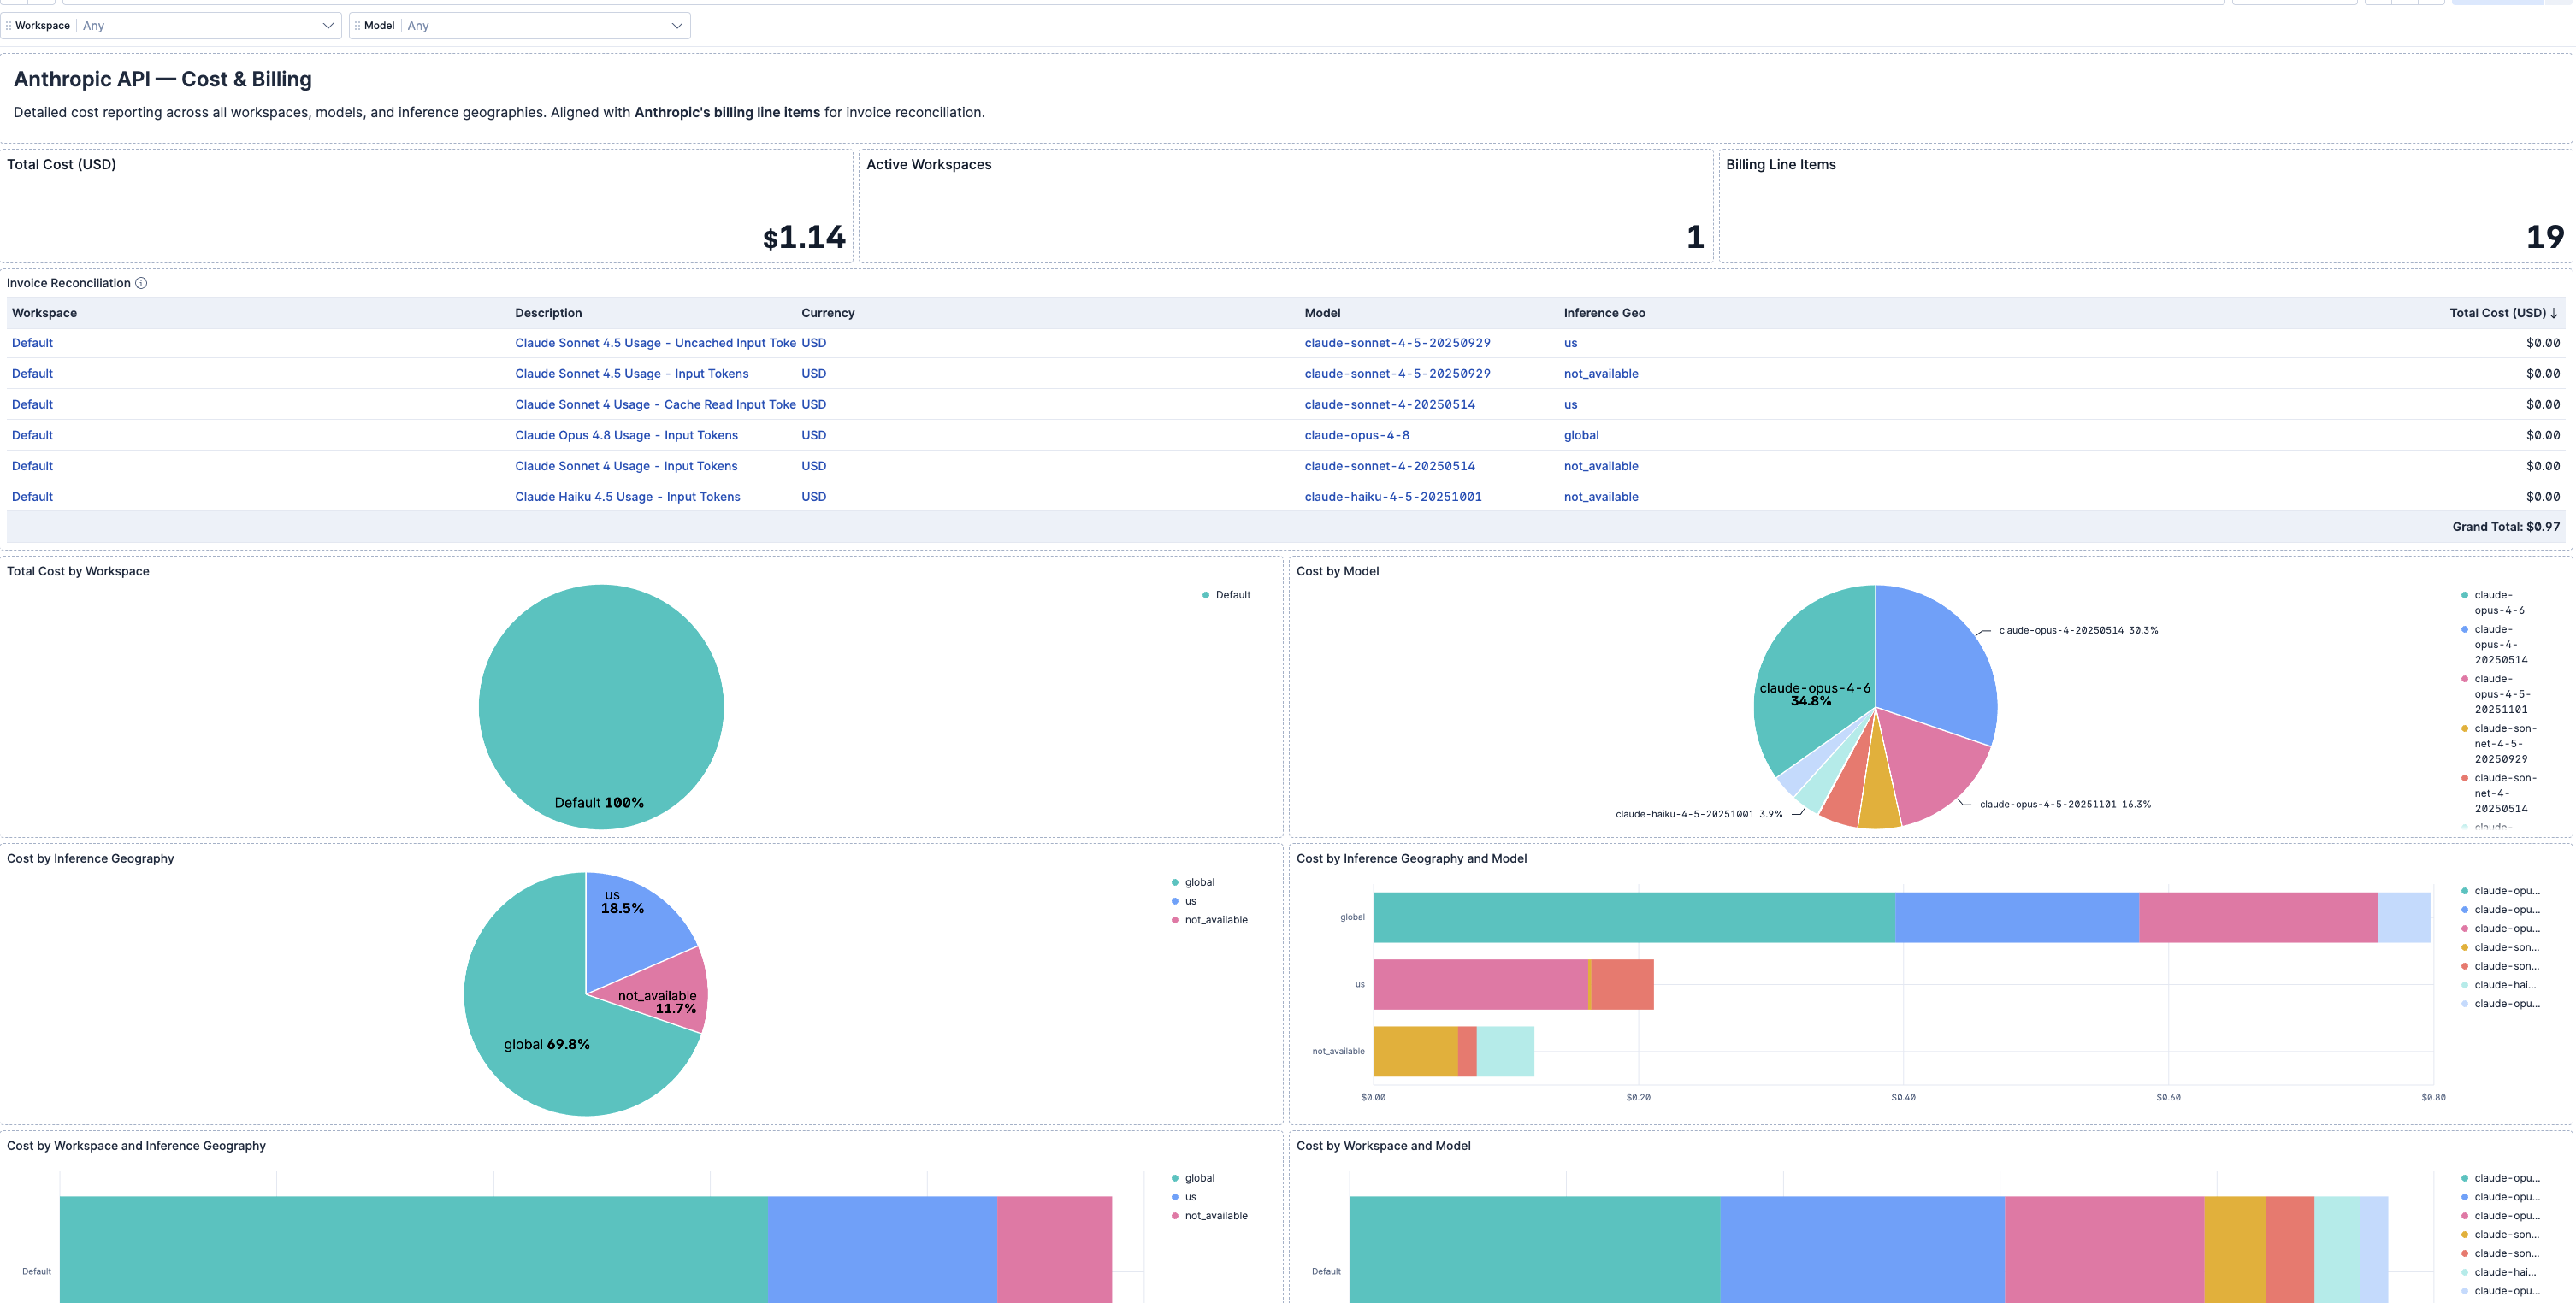Click claude-opus-4-8 in the Model column
This screenshot has width=2576, height=1303.
1356,435
